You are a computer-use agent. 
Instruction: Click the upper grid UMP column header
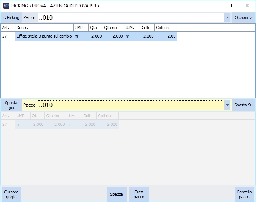tap(81, 28)
